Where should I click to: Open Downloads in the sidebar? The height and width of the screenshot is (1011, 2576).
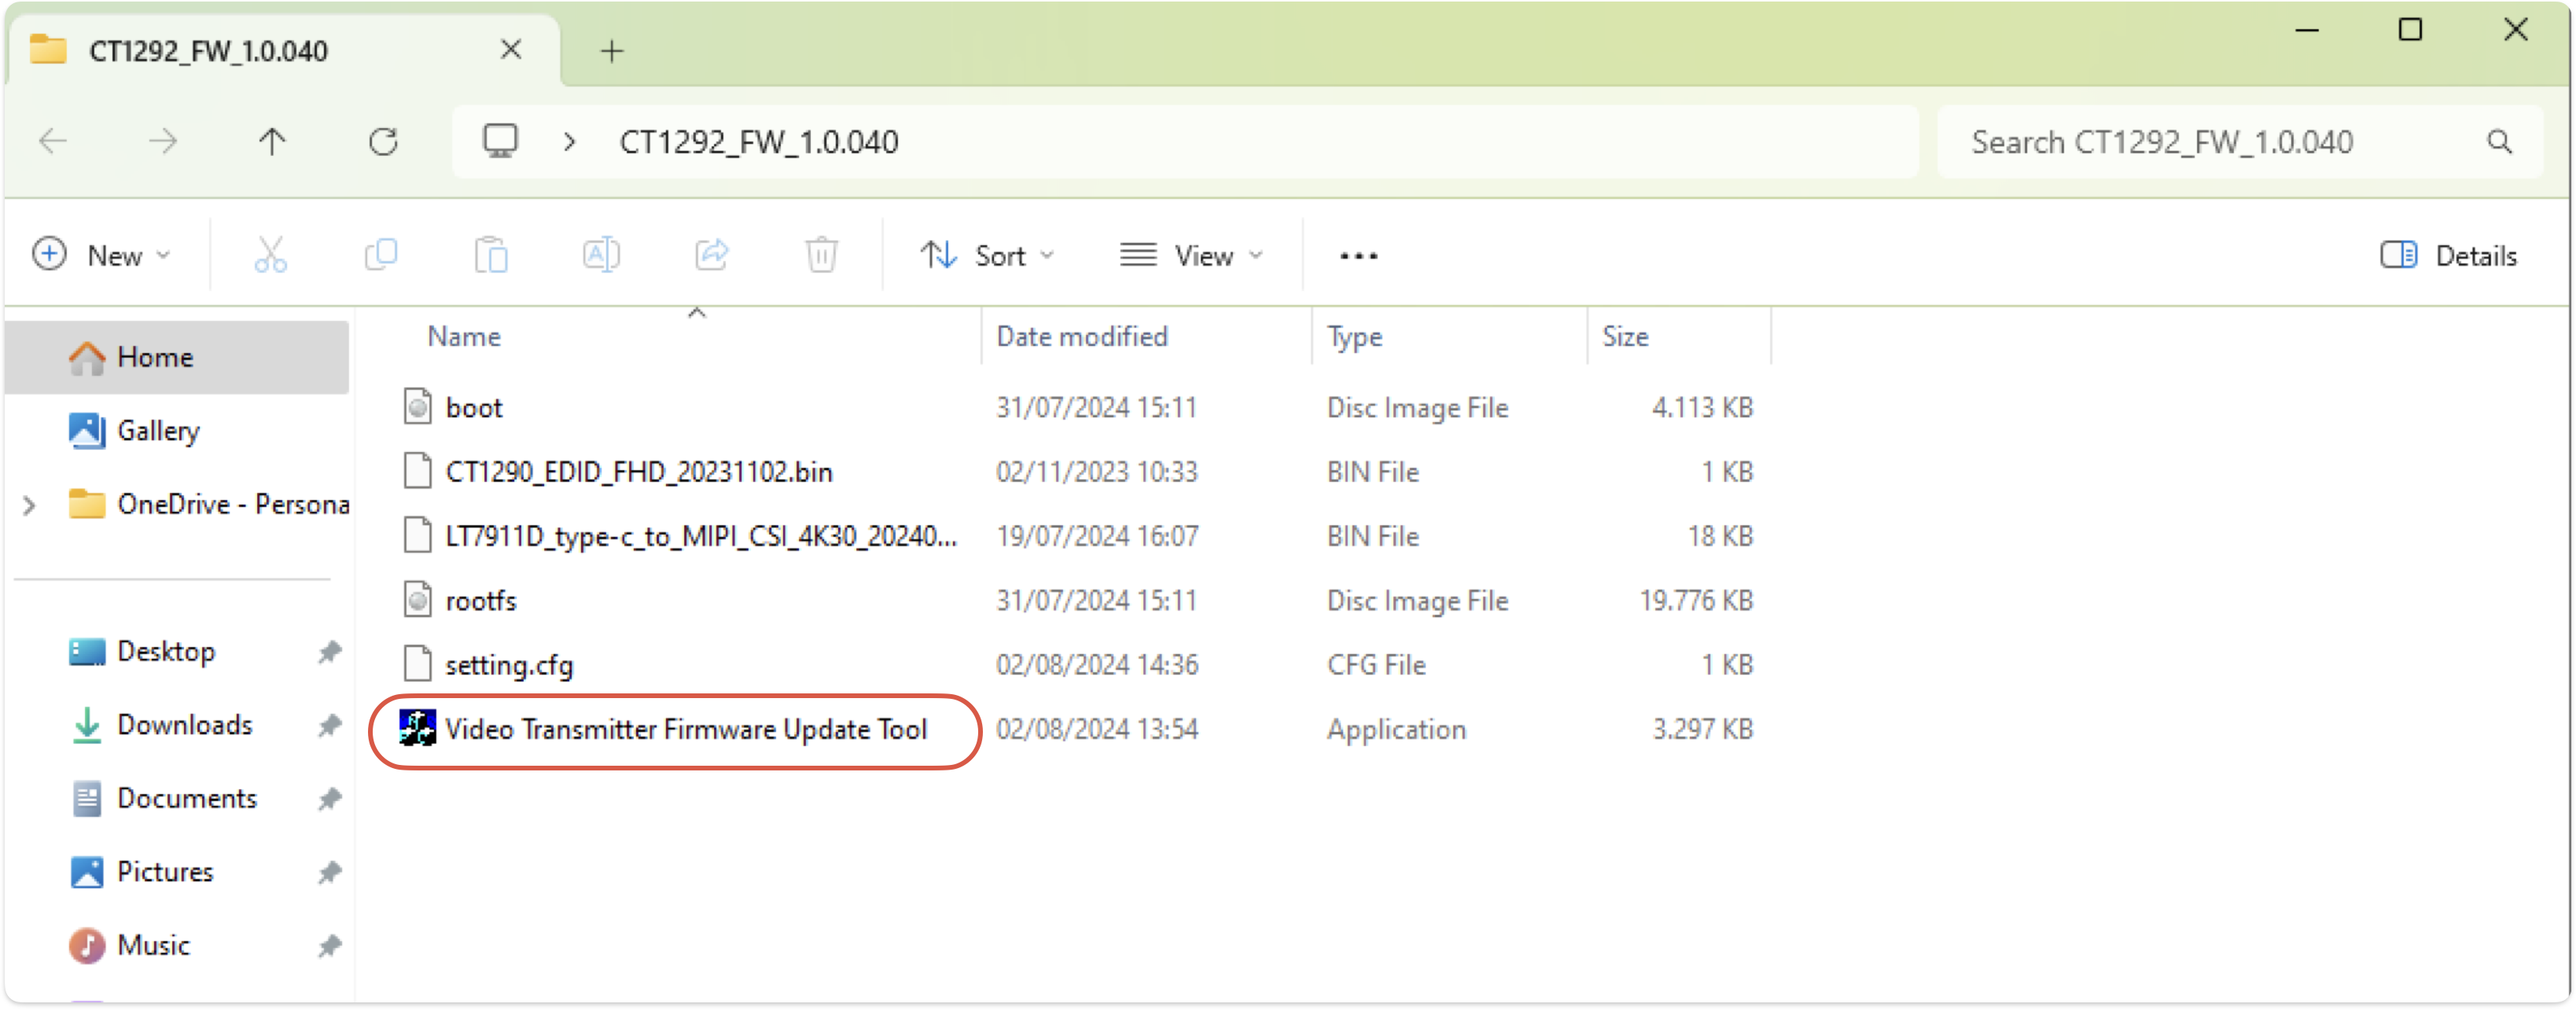point(184,724)
